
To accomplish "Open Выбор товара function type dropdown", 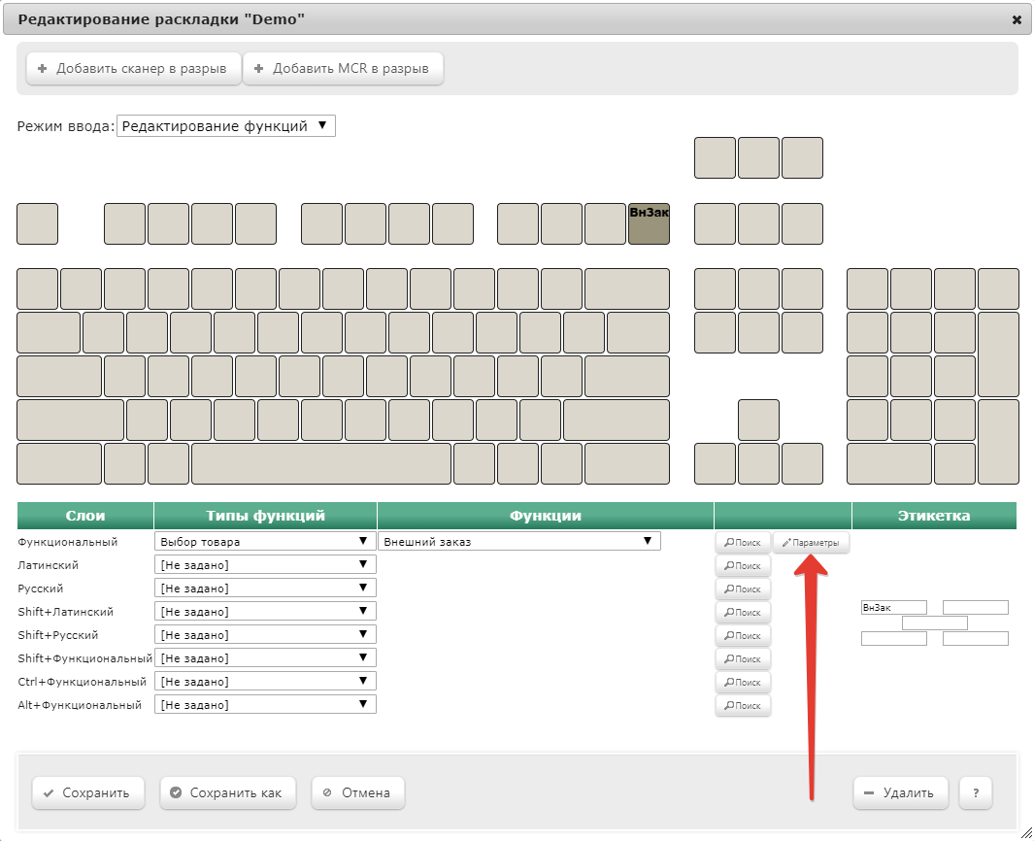I will [x=265, y=542].
